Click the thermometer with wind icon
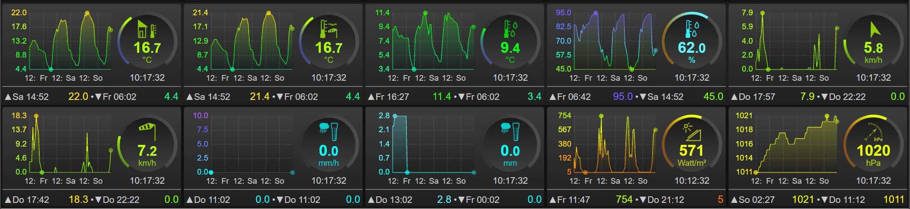Viewport: 910px width, 209px height. (329, 29)
